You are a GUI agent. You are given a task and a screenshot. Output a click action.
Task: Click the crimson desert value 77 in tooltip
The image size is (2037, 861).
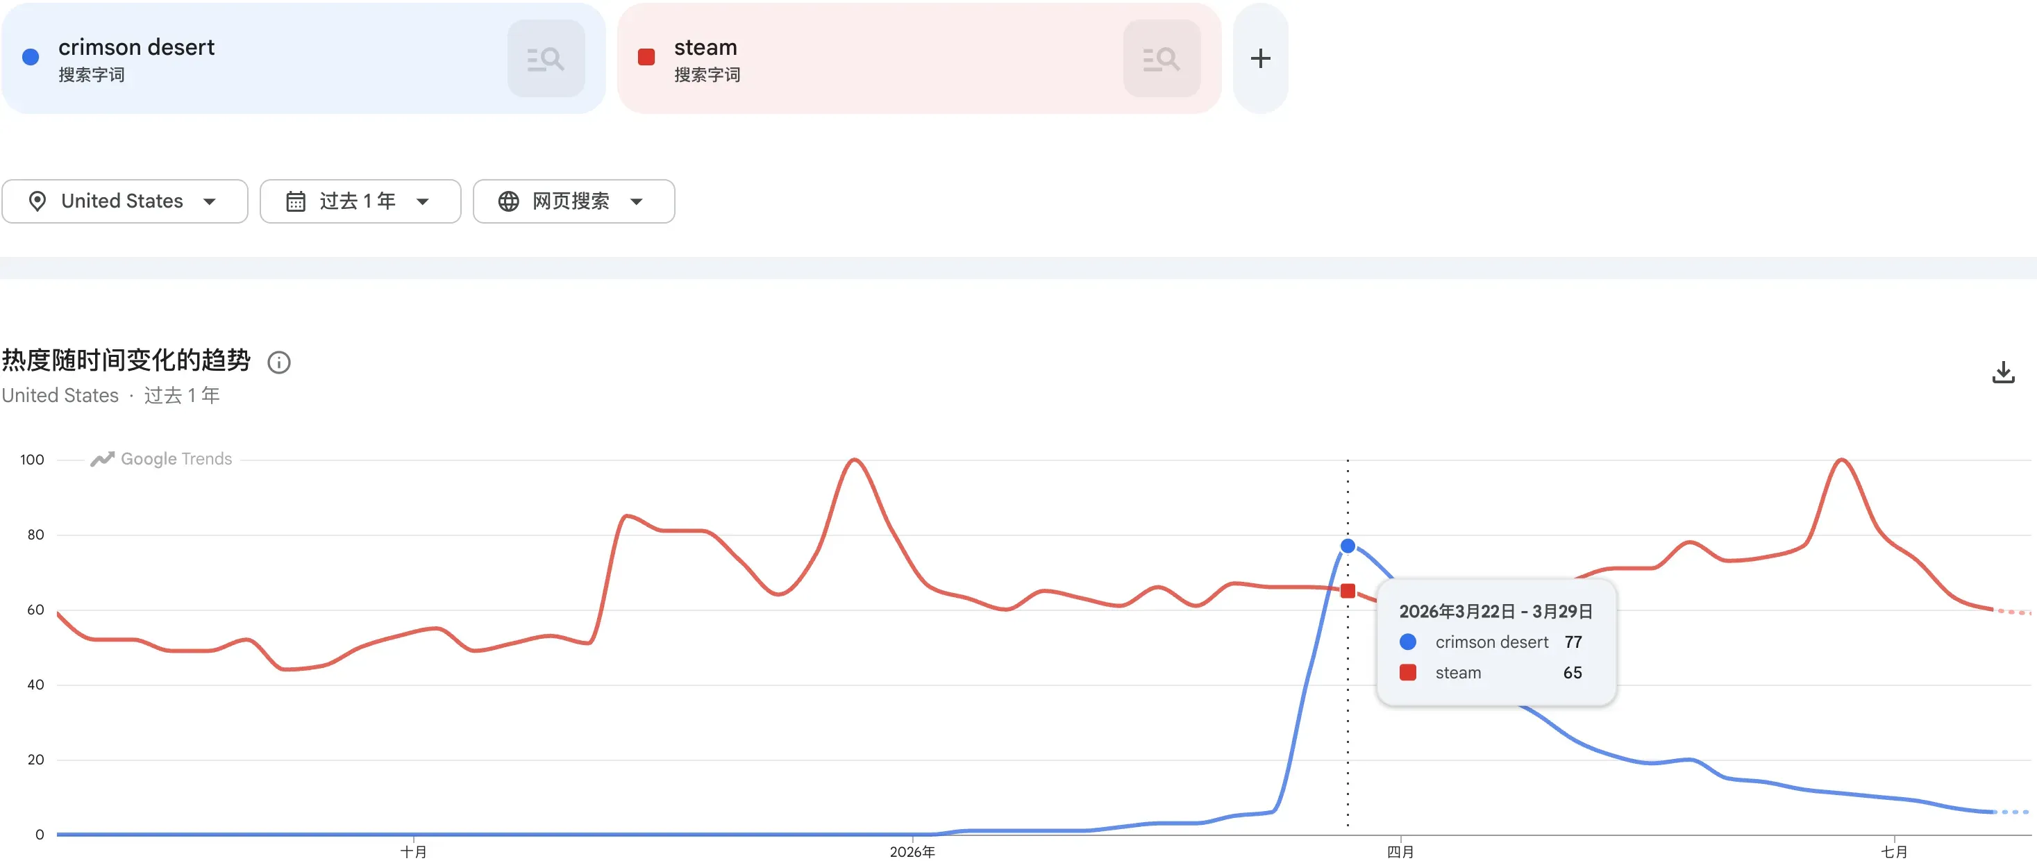tap(1573, 642)
